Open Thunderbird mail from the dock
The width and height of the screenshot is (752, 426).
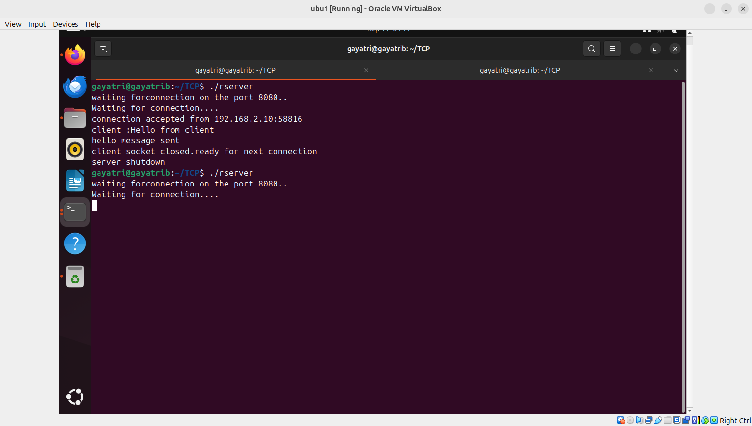pyautogui.click(x=75, y=87)
